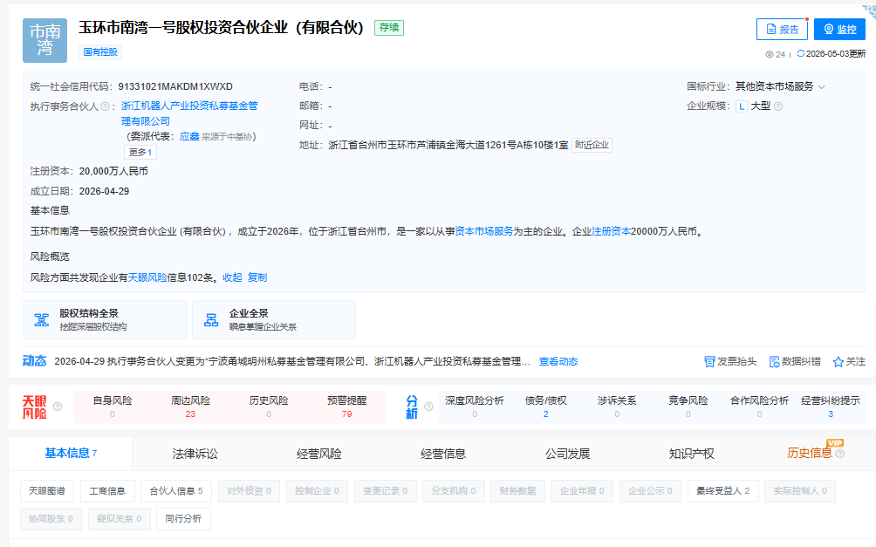Open the 股权结构全景 card
Screen dimensions: 876x547
(x=105, y=319)
